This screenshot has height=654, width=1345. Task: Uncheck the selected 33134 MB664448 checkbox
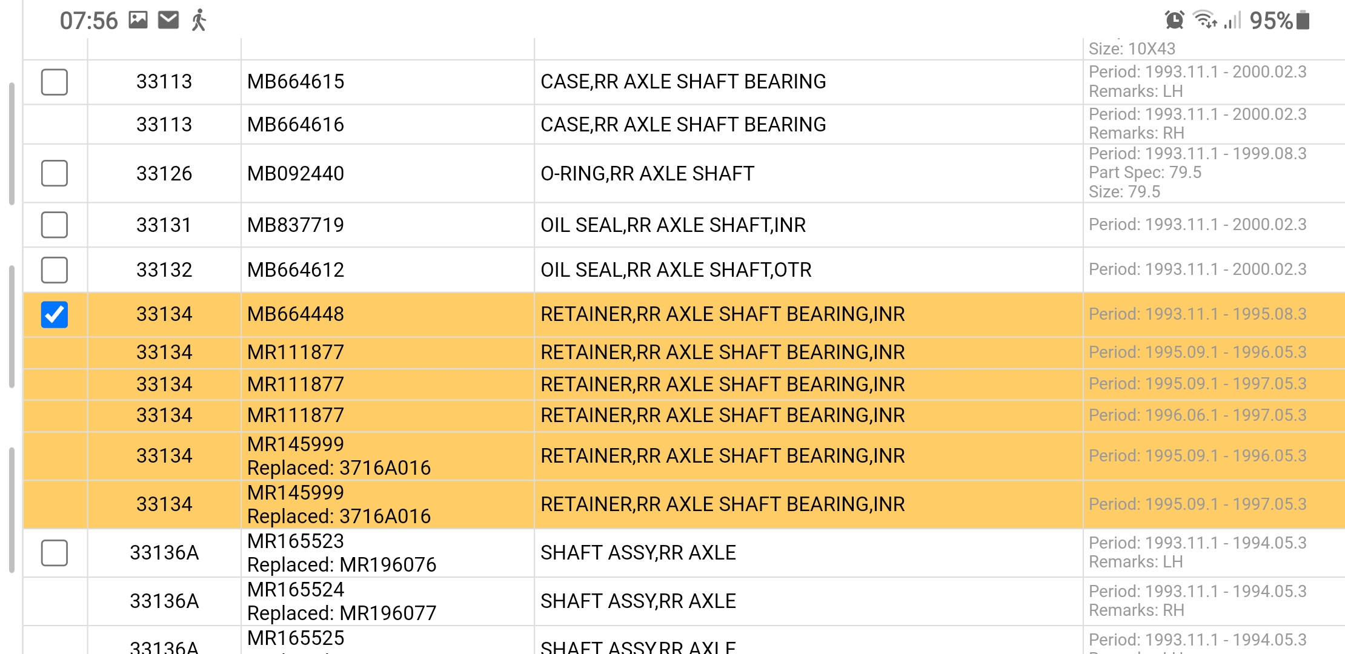click(x=55, y=314)
